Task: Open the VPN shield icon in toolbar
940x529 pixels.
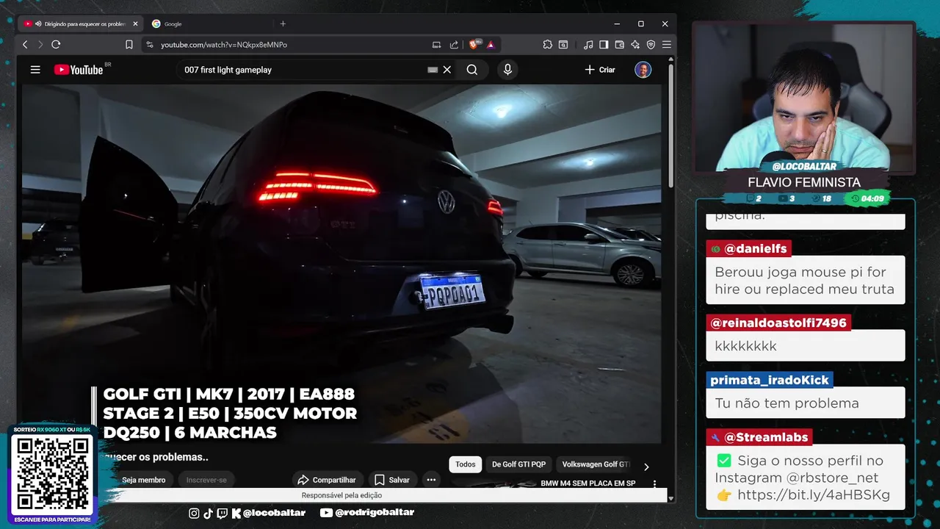Action: click(x=651, y=45)
